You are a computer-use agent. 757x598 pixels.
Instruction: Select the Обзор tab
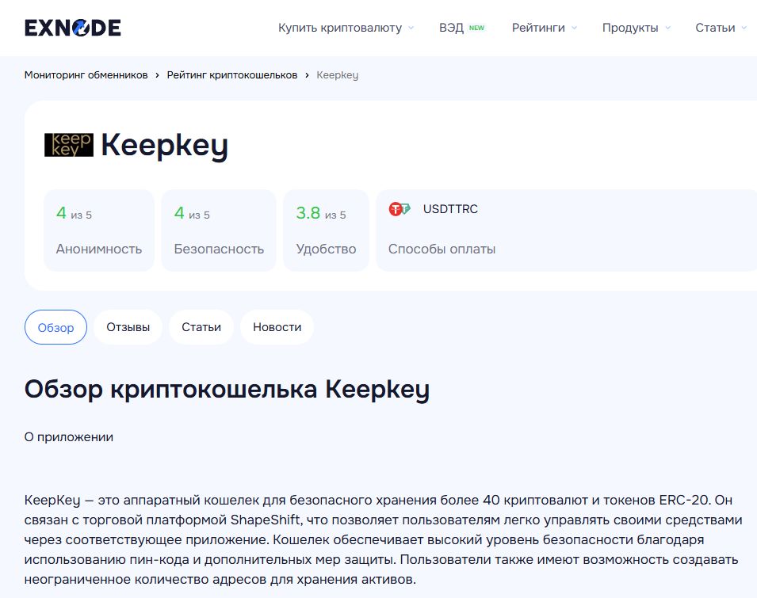point(56,327)
